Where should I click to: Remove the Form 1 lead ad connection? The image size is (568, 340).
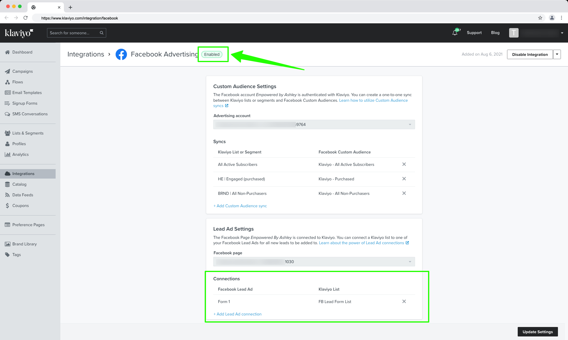(x=404, y=301)
